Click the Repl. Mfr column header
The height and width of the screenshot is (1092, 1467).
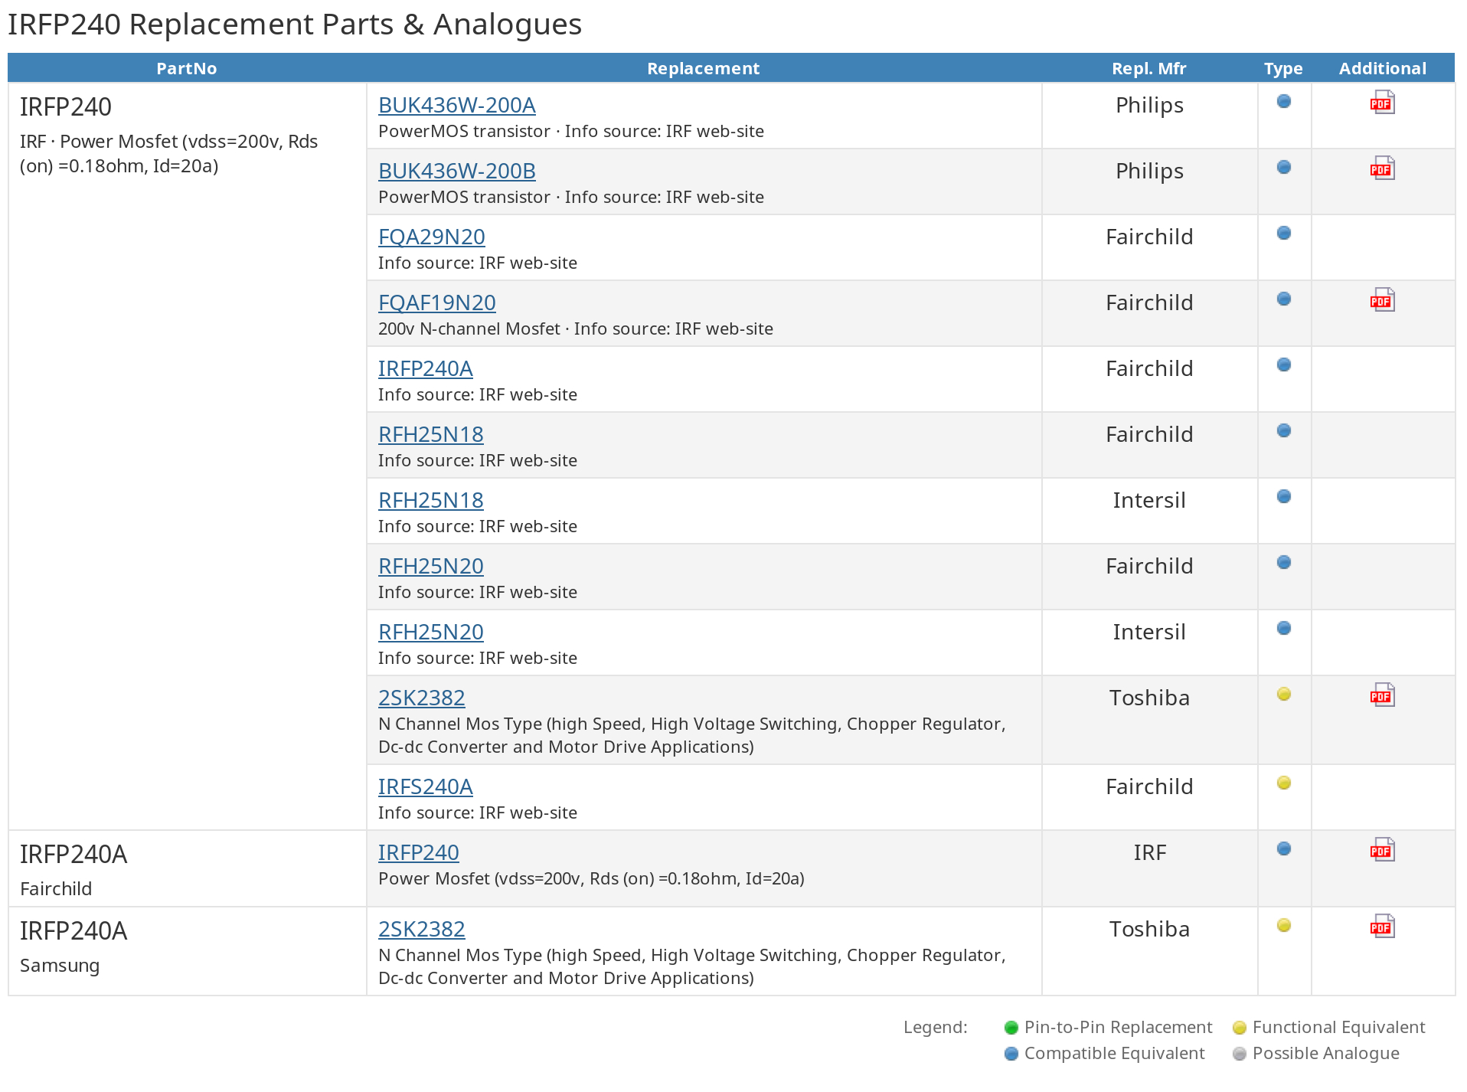pyautogui.click(x=1148, y=68)
